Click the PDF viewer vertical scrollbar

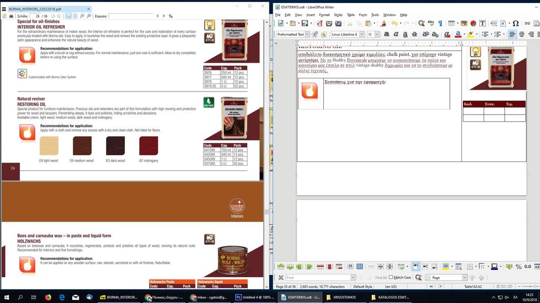point(266,155)
